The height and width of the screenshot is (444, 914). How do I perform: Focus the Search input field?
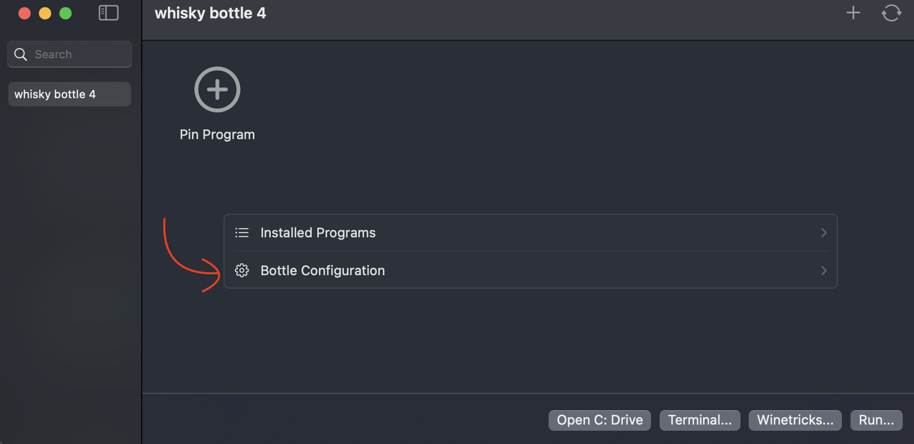(x=77, y=54)
